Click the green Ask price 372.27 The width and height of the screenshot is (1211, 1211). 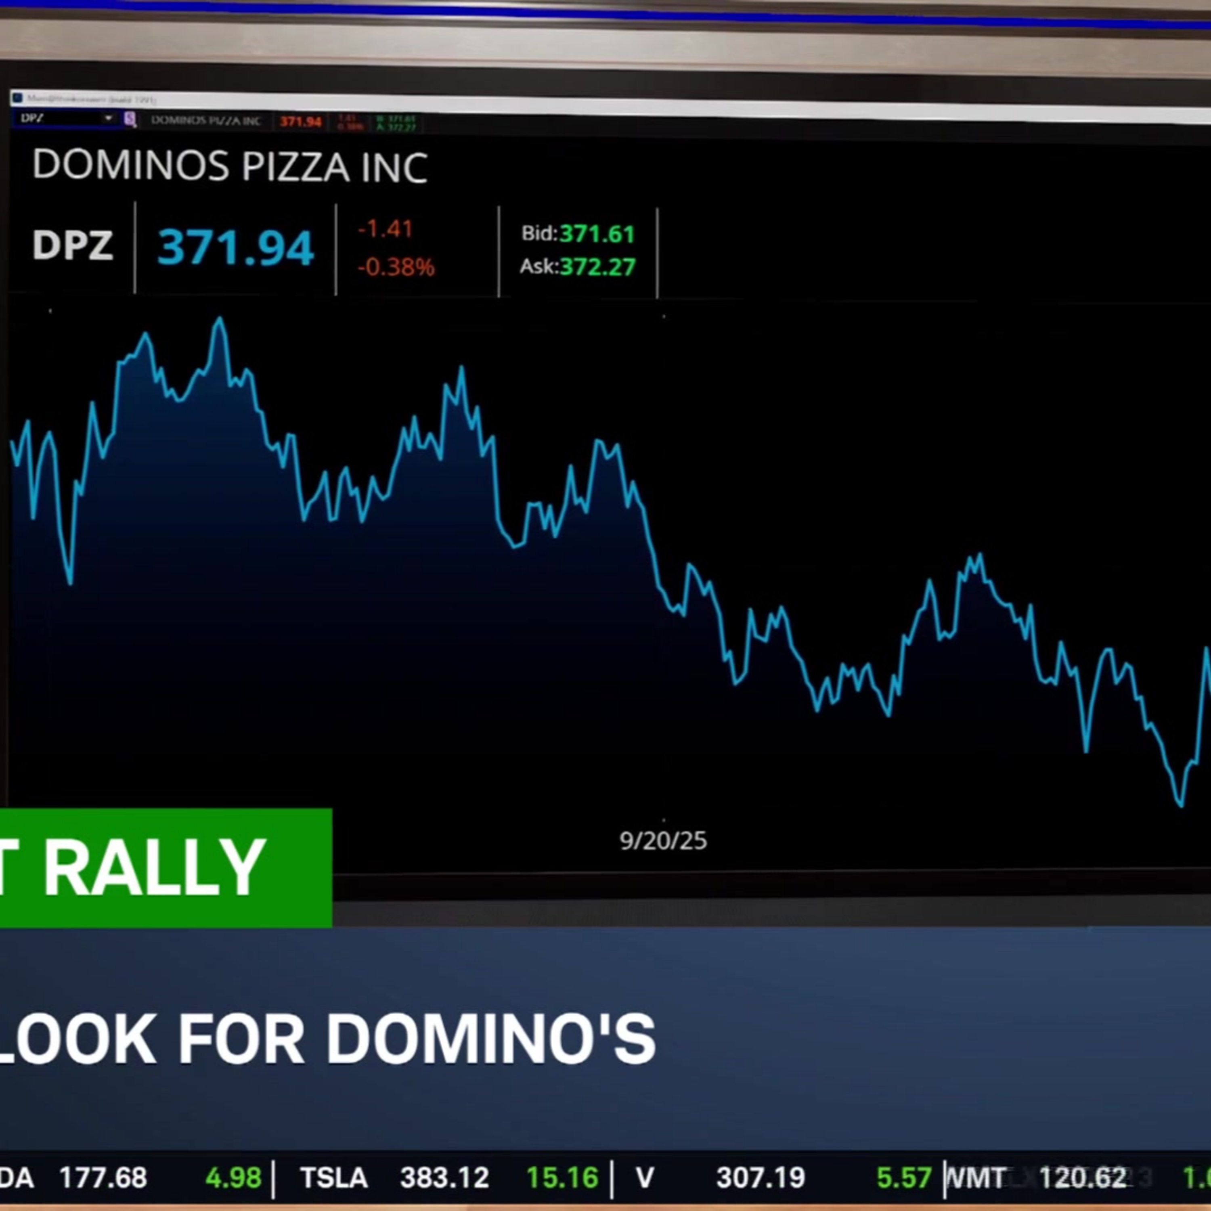(x=597, y=268)
